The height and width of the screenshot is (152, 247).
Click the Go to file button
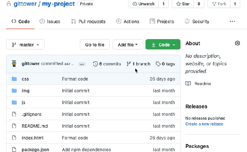pos(95,45)
